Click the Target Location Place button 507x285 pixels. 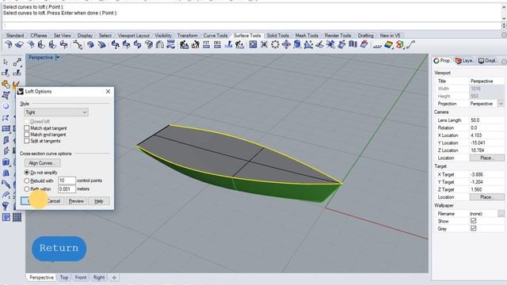tap(486, 197)
